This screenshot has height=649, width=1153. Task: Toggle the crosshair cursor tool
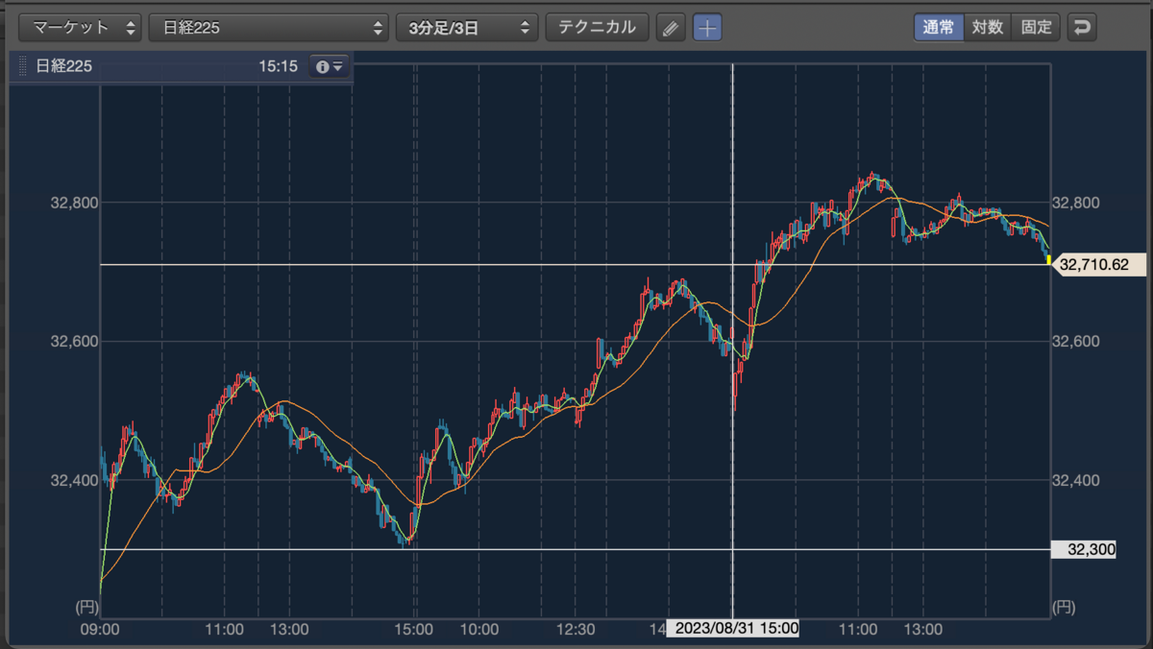click(707, 28)
